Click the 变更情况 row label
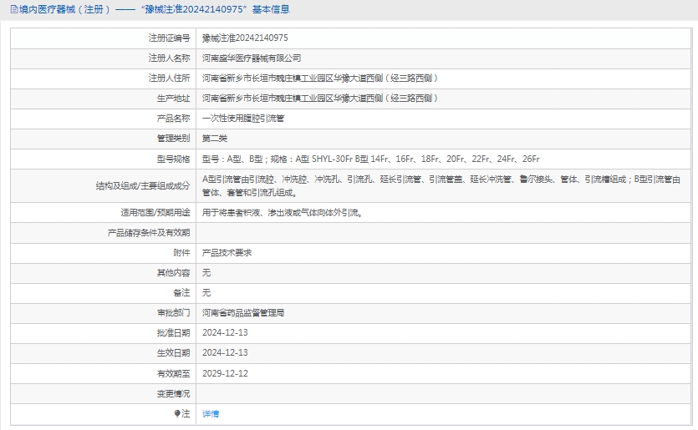 coord(173,393)
